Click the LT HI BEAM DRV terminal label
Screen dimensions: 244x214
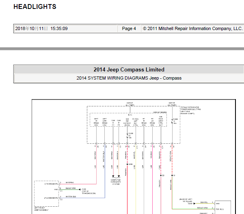pyautogui.click(x=51, y=184)
